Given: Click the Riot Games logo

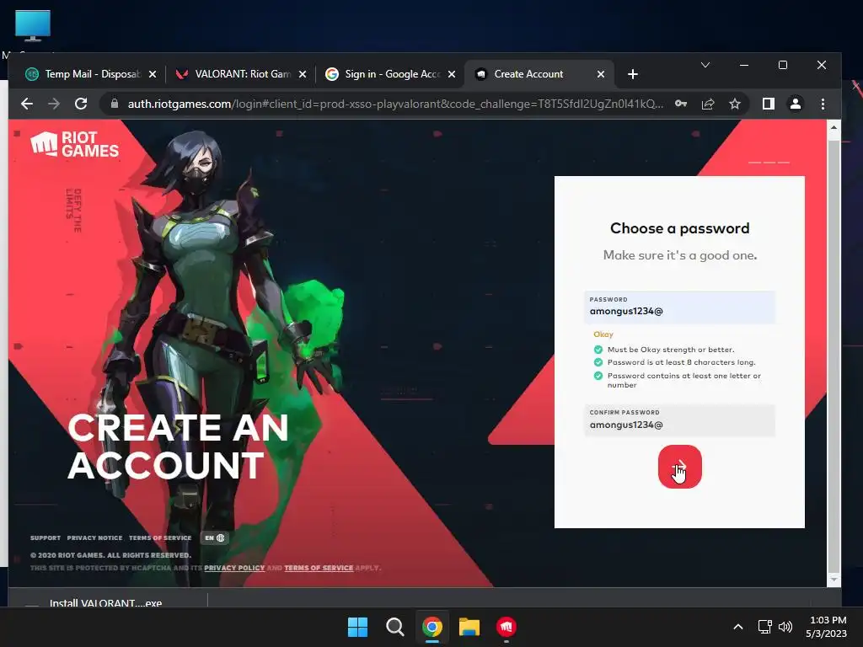Looking at the screenshot, I should pos(74,144).
